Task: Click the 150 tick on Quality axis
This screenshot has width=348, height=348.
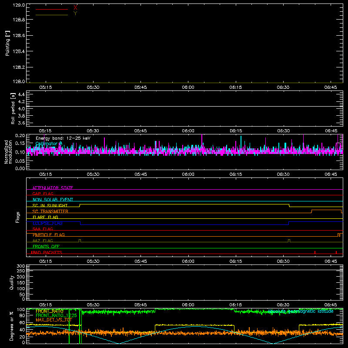Action: pyautogui.click(x=21, y=283)
